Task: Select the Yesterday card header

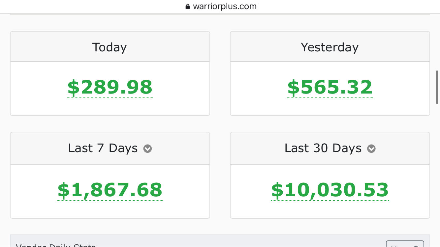Action: (x=330, y=47)
